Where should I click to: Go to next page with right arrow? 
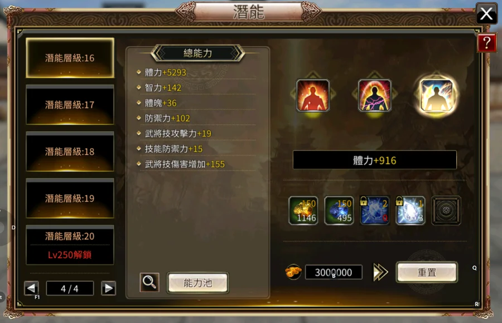(109, 288)
